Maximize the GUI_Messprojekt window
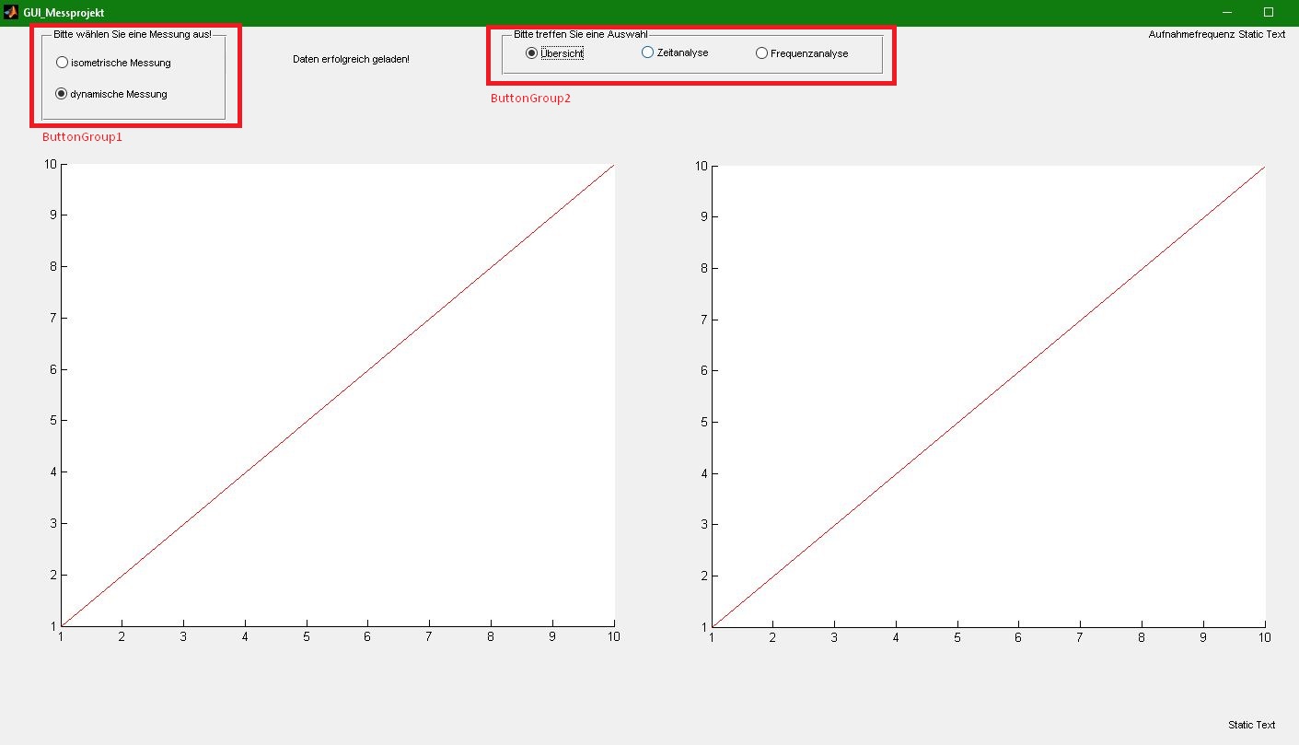This screenshot has width=1299, height=745. (1269, 13)
